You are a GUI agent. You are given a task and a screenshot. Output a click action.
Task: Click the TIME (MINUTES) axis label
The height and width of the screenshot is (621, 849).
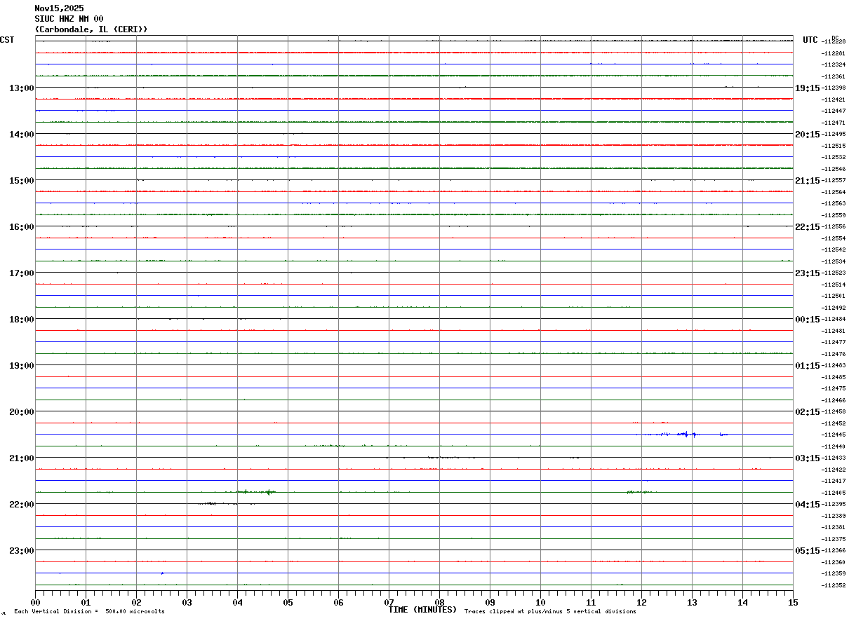coord(422,610)
